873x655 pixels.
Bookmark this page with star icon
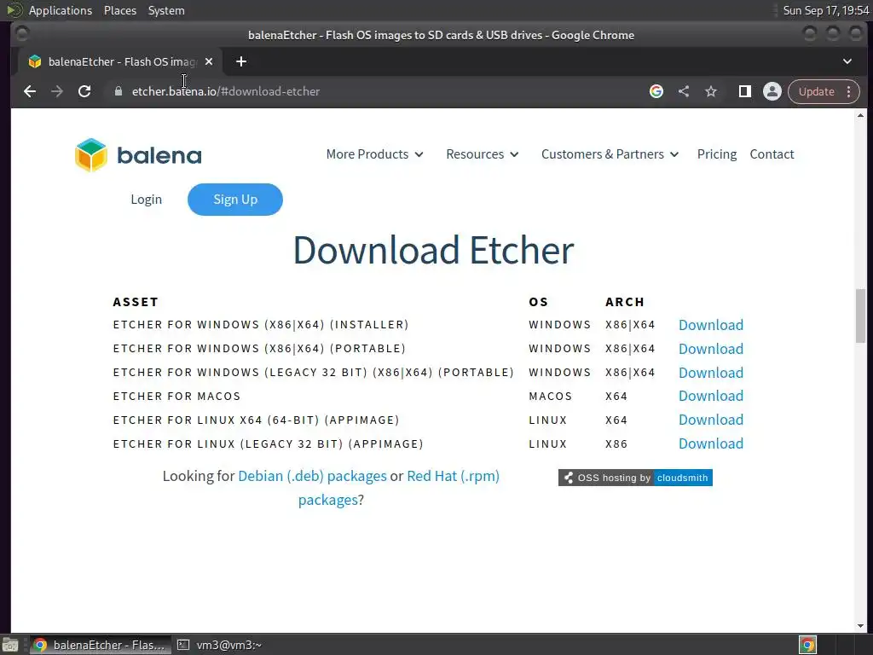711,91
